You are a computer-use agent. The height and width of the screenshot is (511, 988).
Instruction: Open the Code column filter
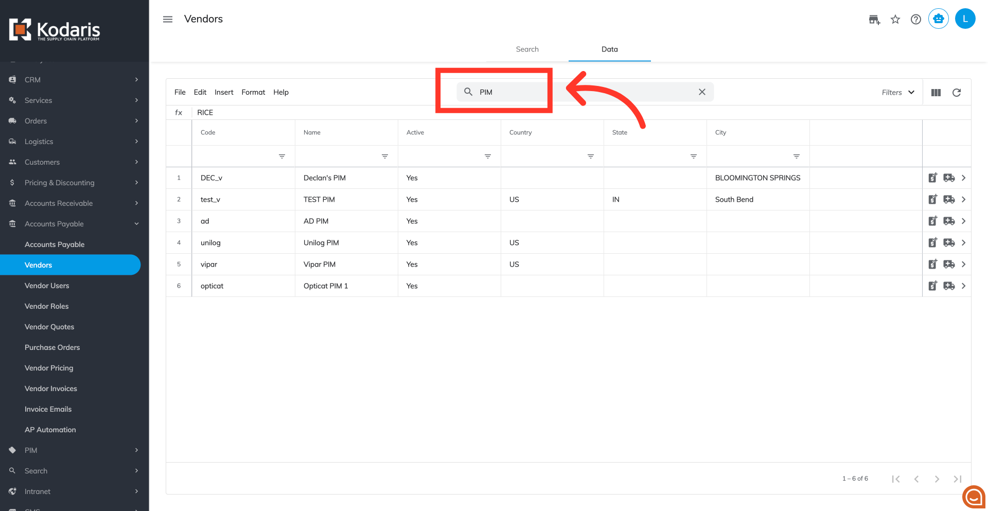tap(282, 156)
